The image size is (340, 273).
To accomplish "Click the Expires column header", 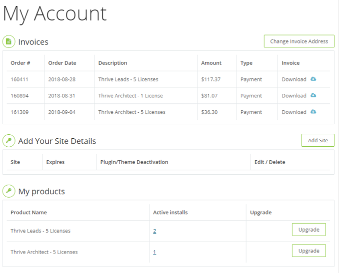I will [55, 162].
